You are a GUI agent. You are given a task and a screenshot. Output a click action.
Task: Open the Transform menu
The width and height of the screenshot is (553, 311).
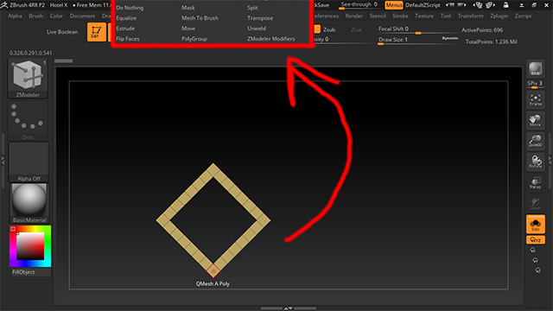click(470, 16)
